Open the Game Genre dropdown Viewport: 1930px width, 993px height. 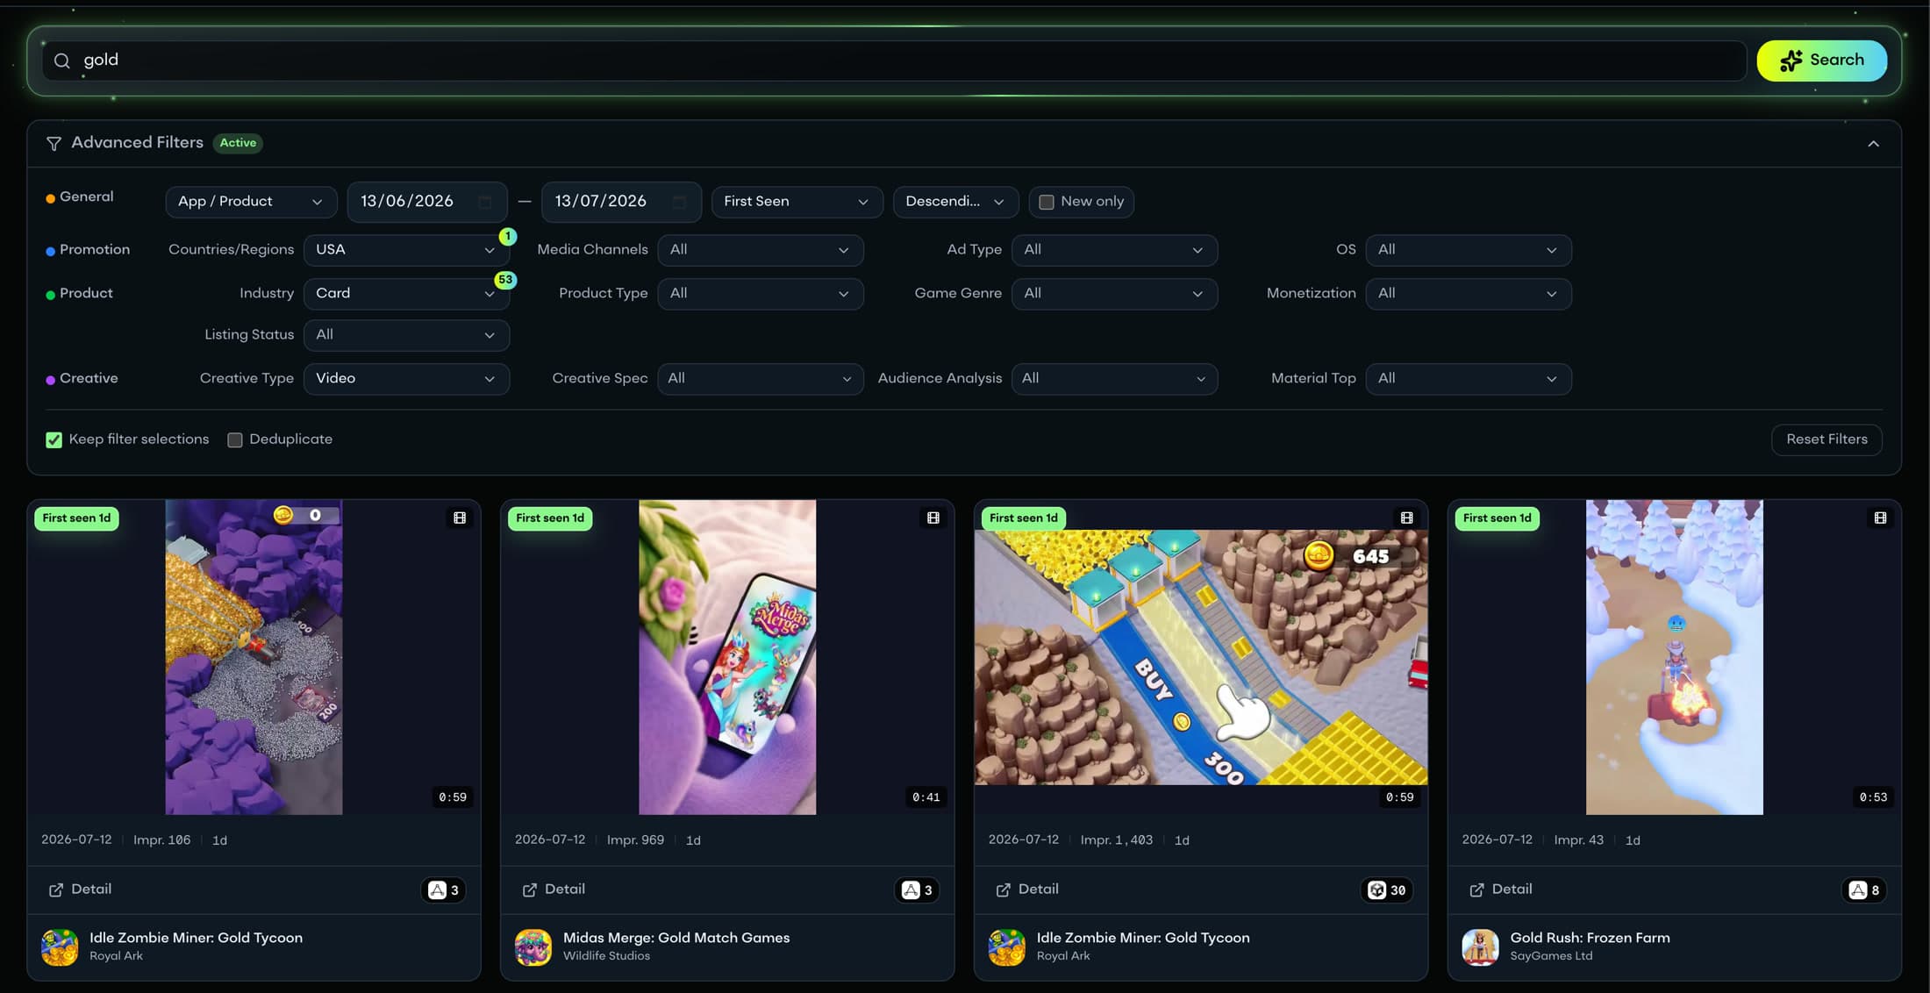[x=1114, y=294]
